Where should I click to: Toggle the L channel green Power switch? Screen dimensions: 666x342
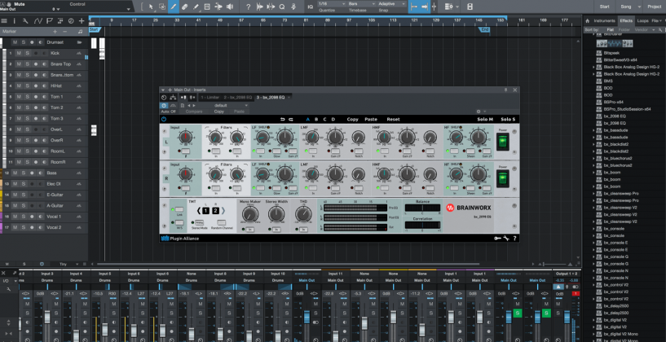(503, 142)
